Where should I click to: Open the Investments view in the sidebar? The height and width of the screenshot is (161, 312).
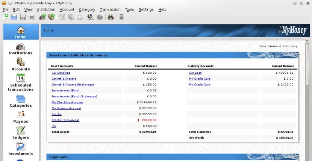pyautogui.click(x=21, y=149)
